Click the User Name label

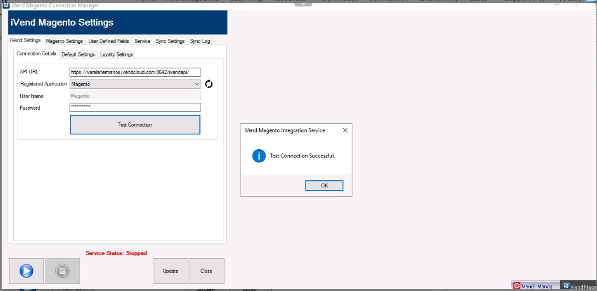pos(32,96)
